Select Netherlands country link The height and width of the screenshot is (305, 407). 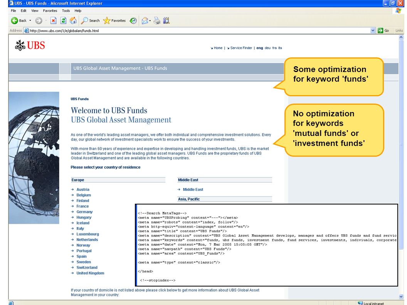[87, 240]
